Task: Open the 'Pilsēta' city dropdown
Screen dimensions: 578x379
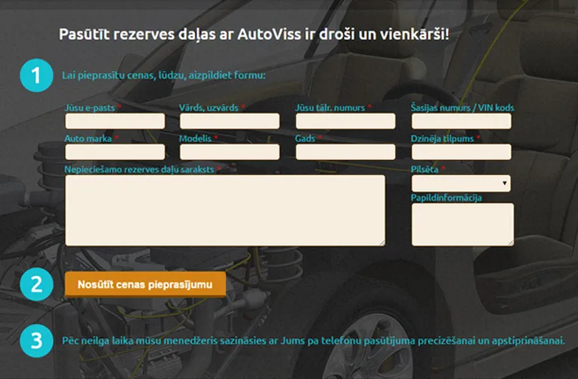Action: pyautogui.click(x=461, y=183)
